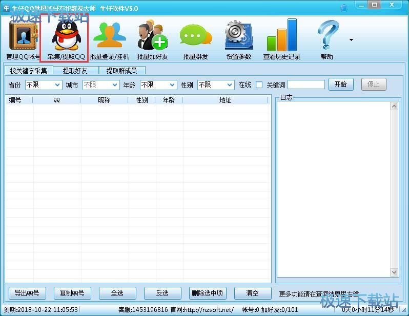This screenshot has width=409, height=316.
Task: Click the 全选 button
Action: [x=117, y=293]
